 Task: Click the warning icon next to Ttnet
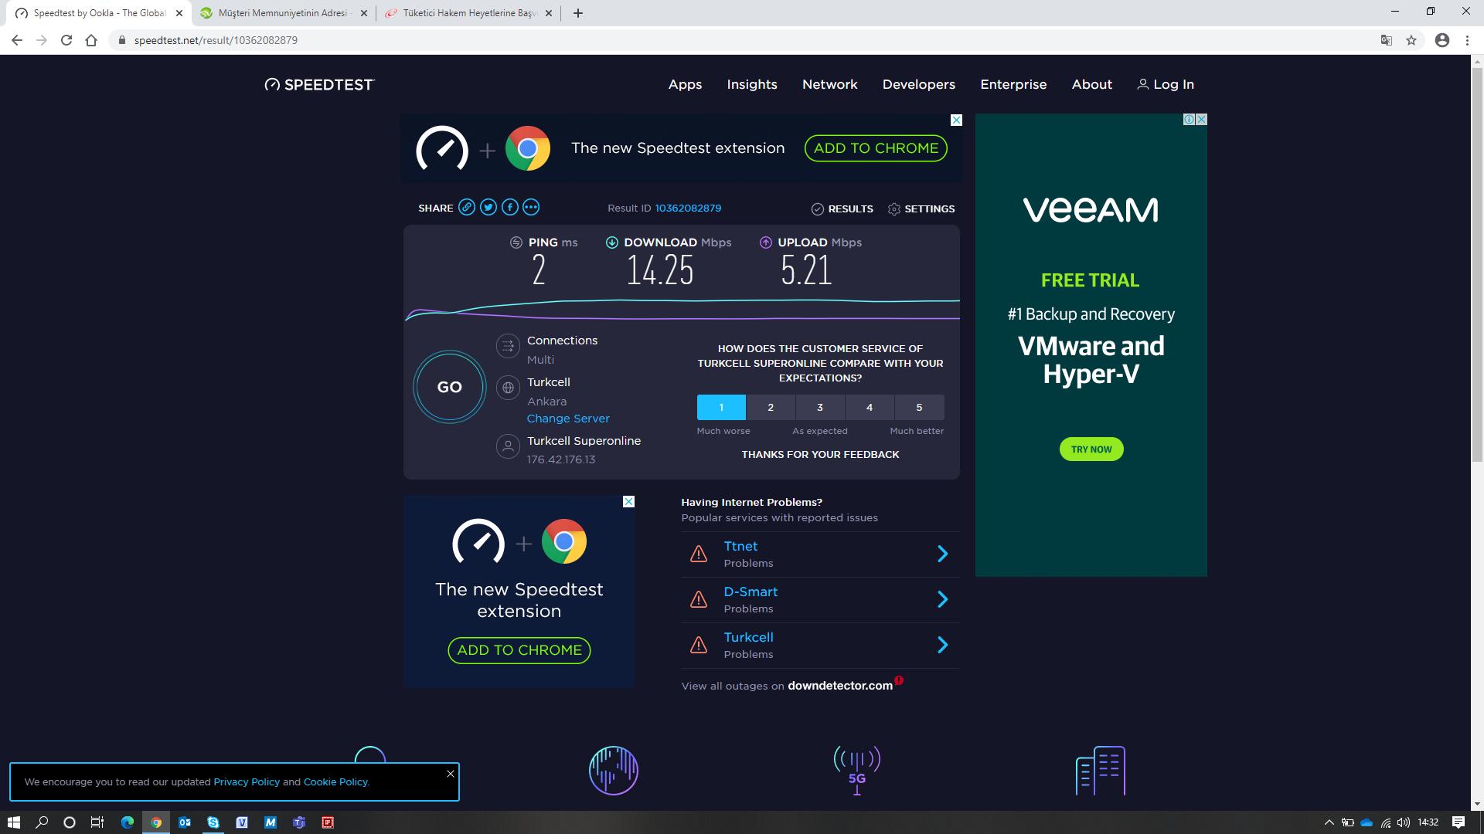tap(699, 554)
